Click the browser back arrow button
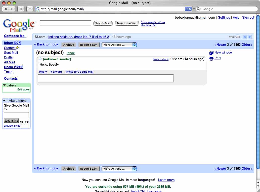The height and width of the screenshot is (192, 260). 6,9
